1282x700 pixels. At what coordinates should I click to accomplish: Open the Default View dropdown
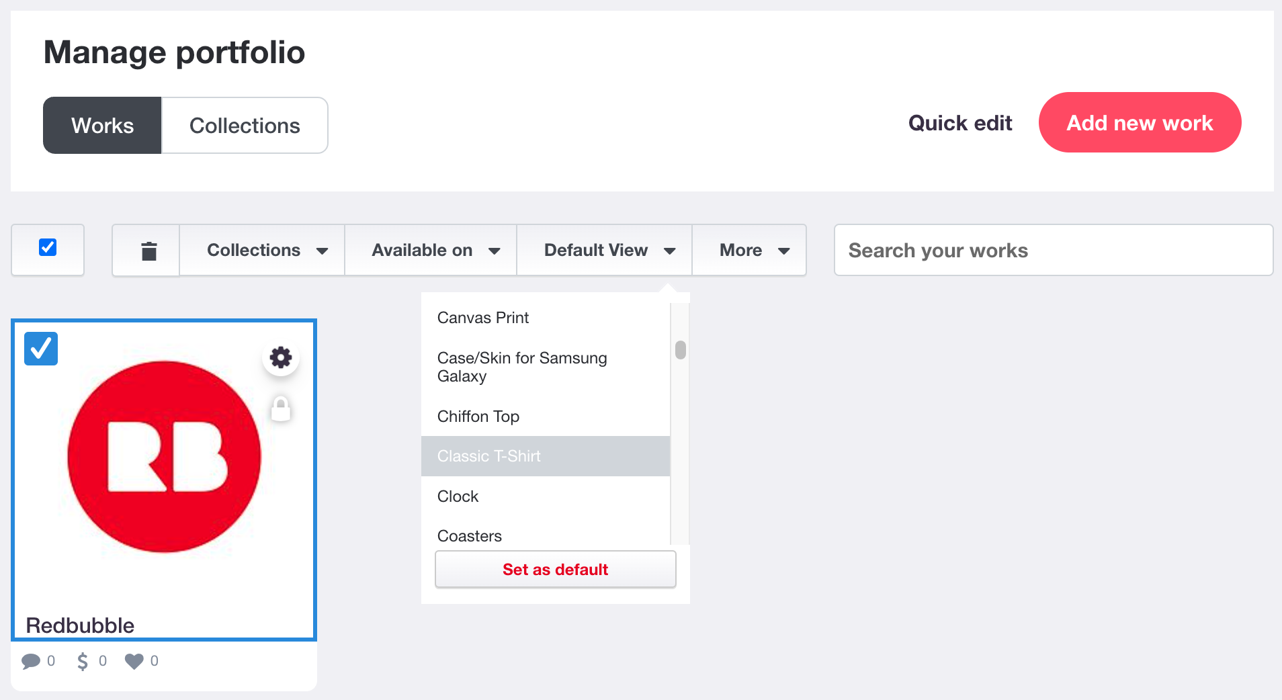click(604, 250)
